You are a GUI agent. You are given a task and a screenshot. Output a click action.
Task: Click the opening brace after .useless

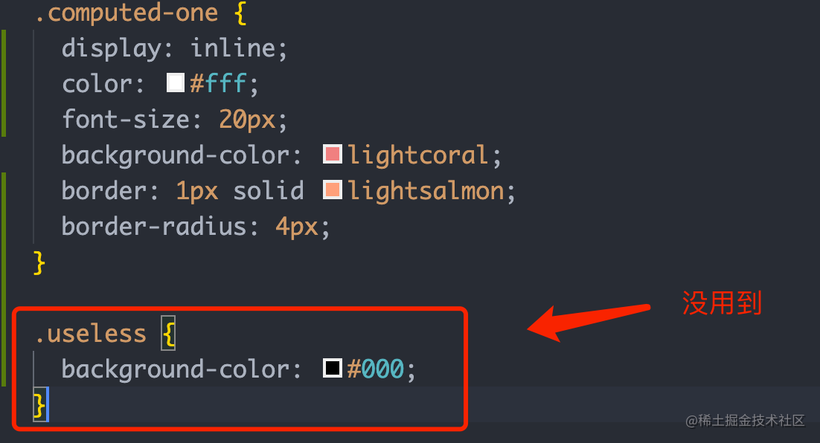point(168,333)
